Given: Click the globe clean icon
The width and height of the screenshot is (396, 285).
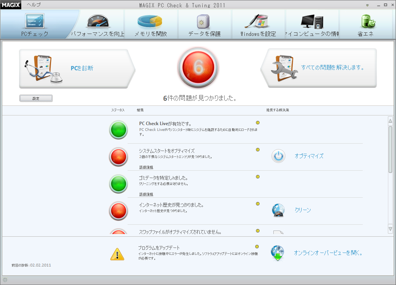Looking at the screenshot, I should [x=278, y=210].
